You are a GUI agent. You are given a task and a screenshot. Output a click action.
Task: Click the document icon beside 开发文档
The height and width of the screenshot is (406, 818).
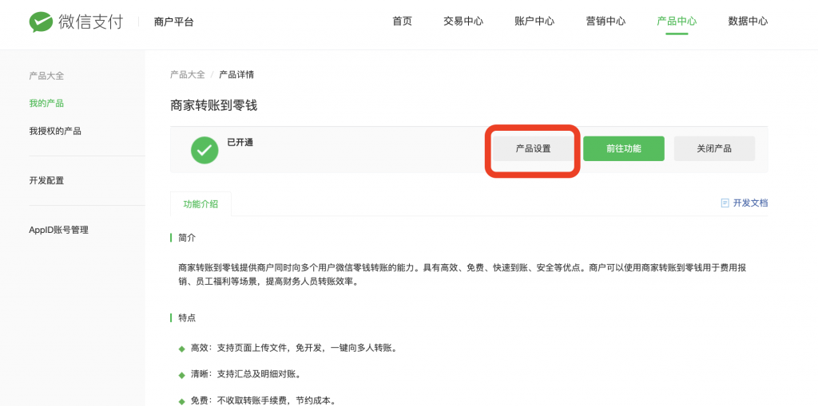tap(725, 203)
